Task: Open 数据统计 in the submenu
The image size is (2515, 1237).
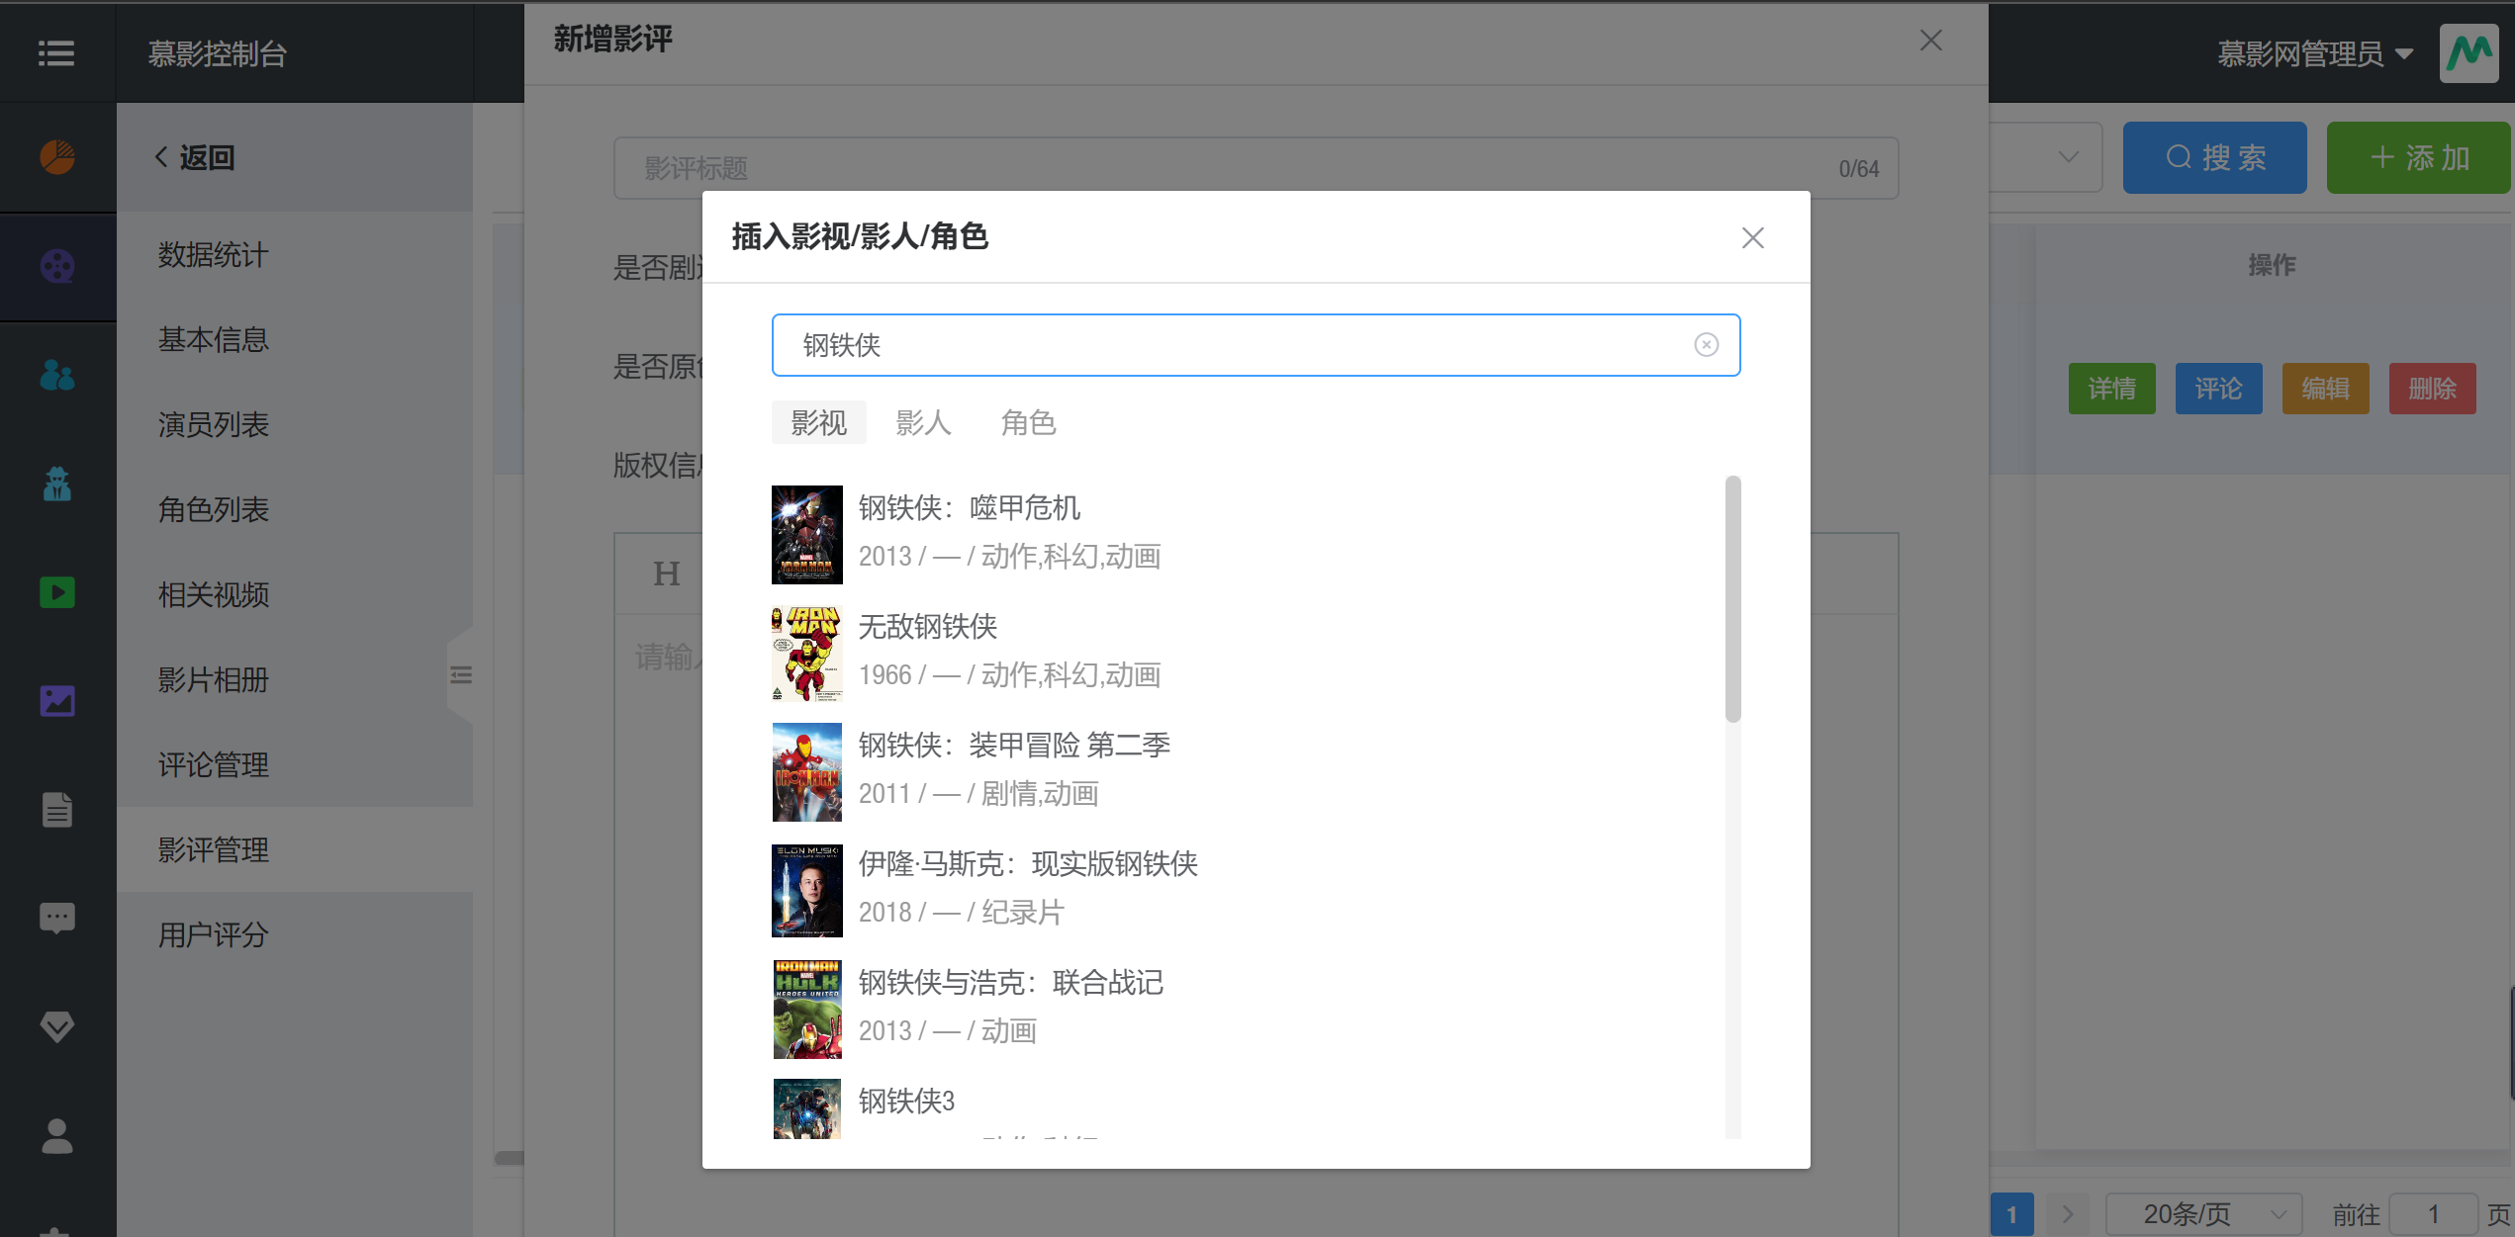Action: 295,254
